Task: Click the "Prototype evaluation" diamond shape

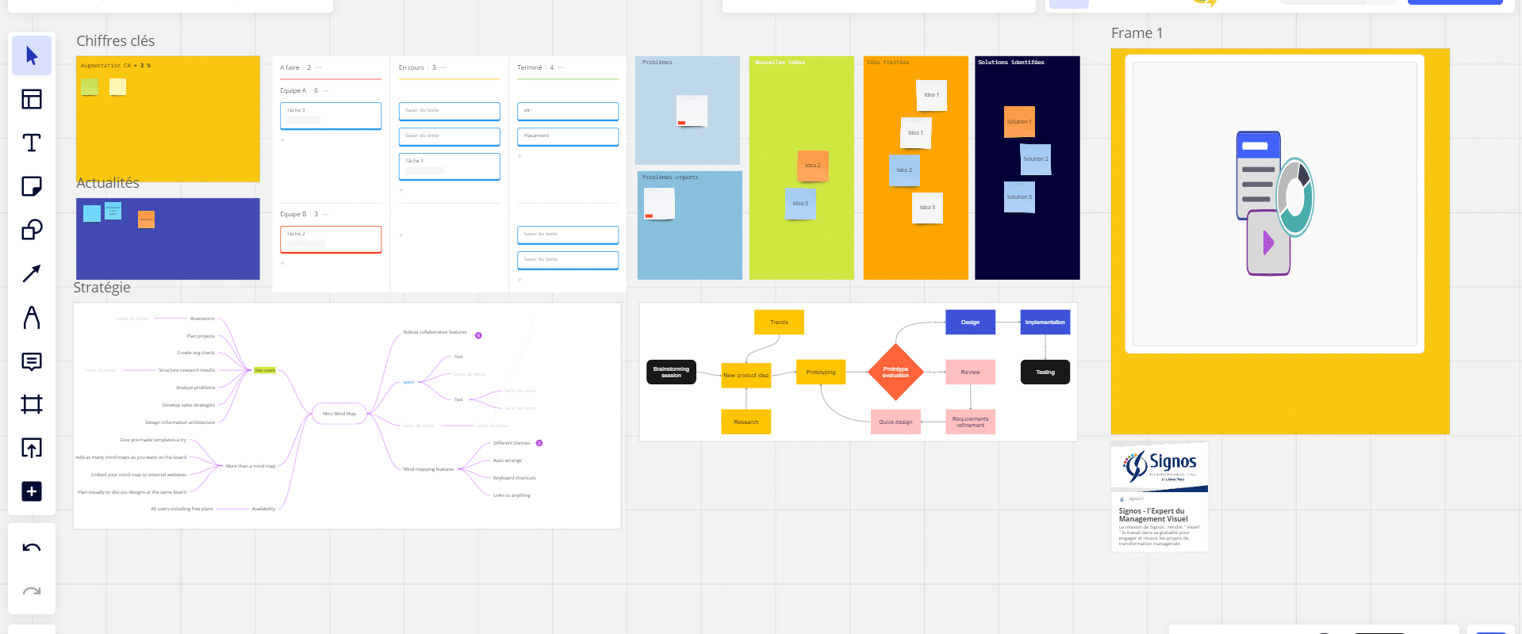Action: [895, 372]
